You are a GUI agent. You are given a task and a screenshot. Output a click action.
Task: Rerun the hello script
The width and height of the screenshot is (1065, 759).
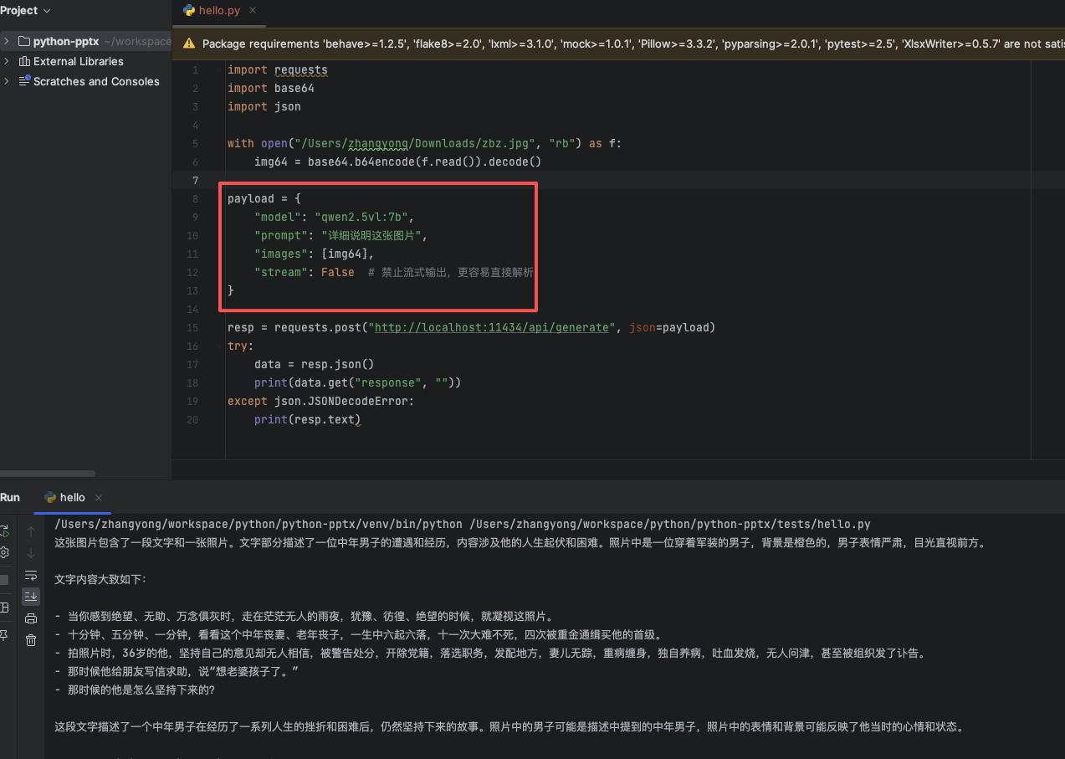pos(3,531)
